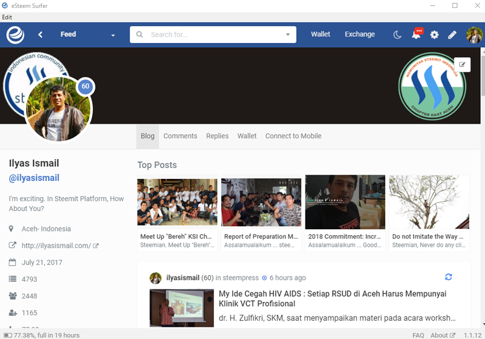Click the presentation thumbnail of HIV AIDS post

(181, 308)
